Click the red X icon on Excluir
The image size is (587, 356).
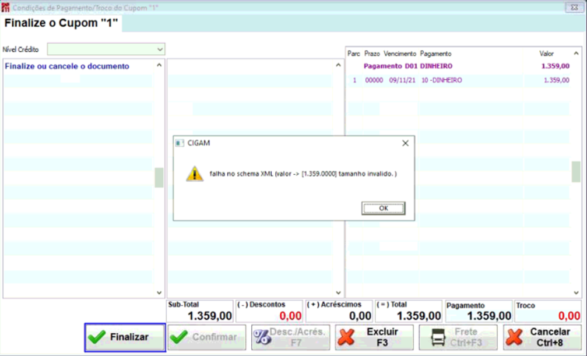346,337
